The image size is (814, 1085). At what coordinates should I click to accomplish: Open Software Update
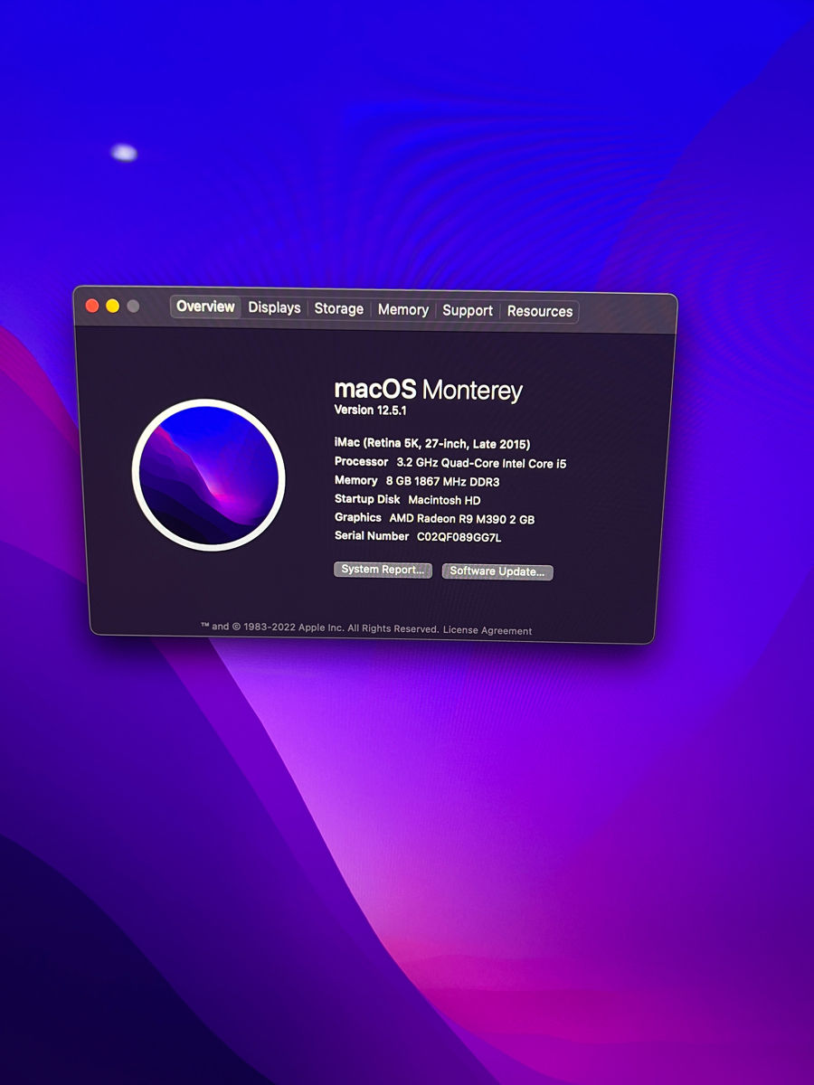pos(497,571)
